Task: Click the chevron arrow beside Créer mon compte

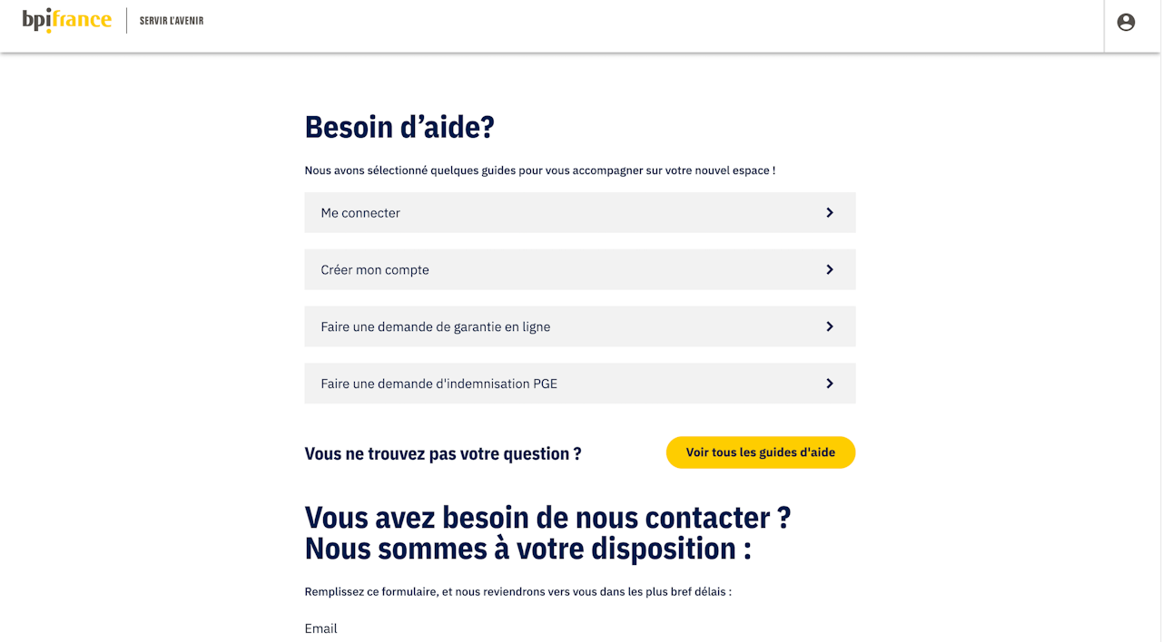Action: click(830, 269)
